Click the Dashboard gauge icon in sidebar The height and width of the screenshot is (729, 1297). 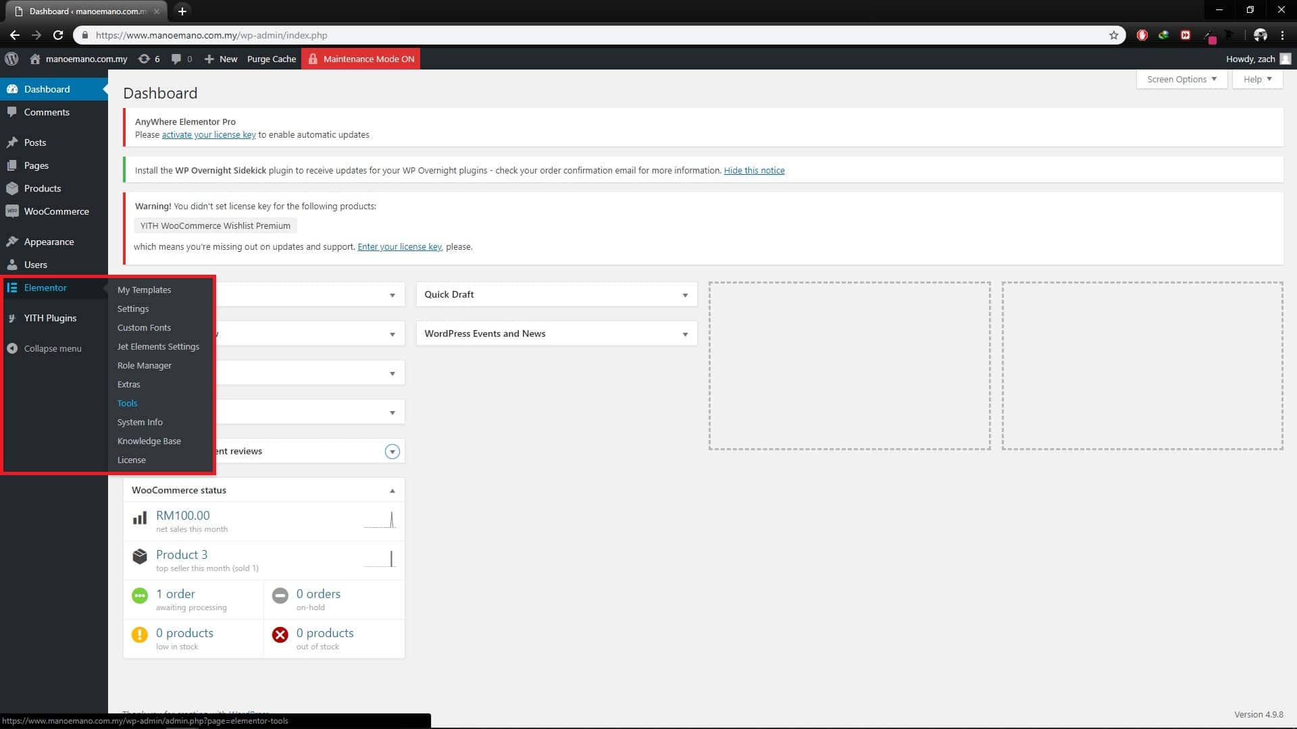pos(12,89)
